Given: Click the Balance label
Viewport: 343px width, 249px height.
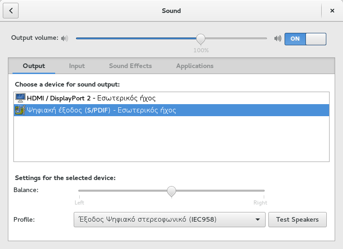Looking at the screenshot, I should click(x=26, y=190).
